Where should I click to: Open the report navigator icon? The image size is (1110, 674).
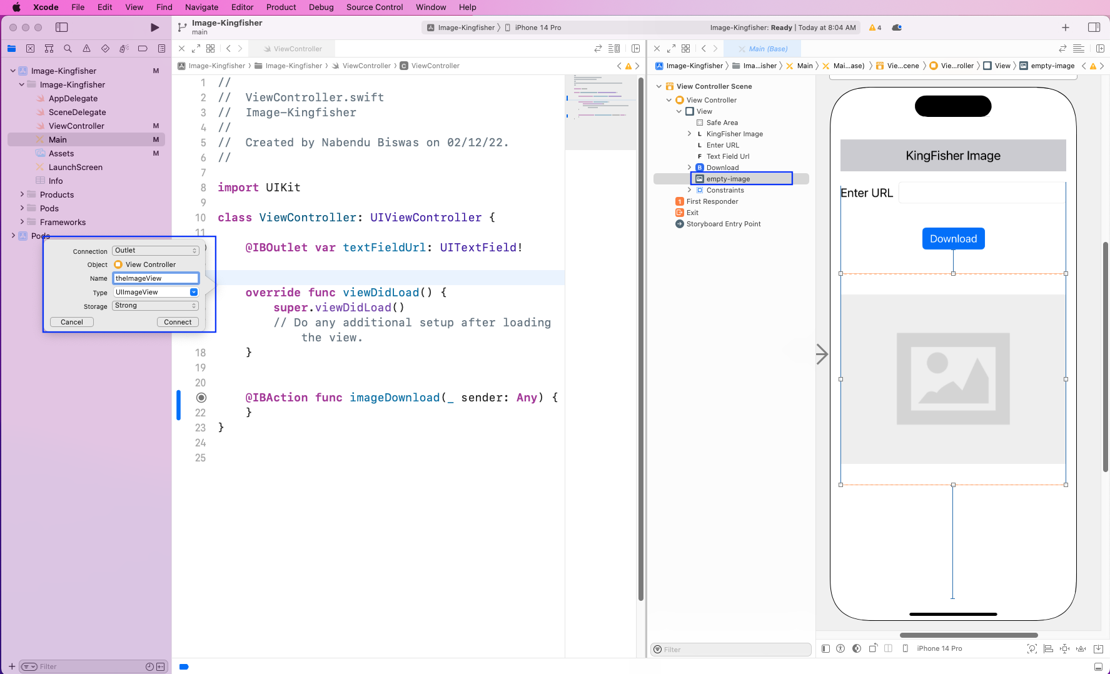[161, 49]
